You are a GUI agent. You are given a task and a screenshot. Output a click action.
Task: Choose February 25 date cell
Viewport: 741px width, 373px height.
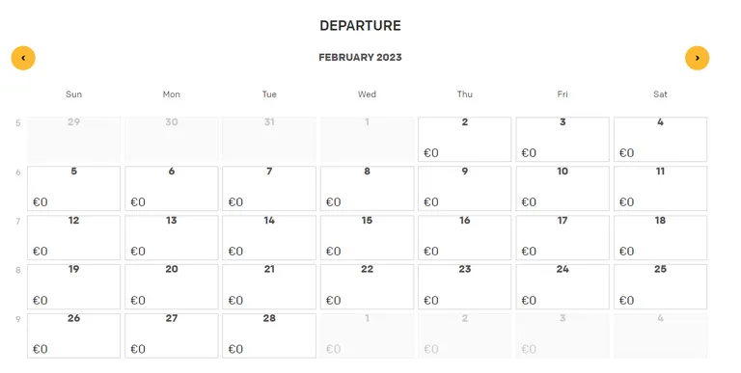[660, 286]
